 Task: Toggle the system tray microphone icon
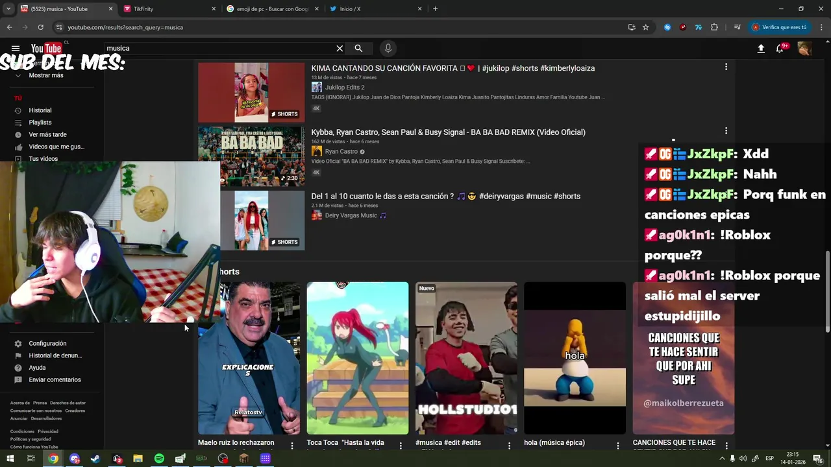(732, 459)
